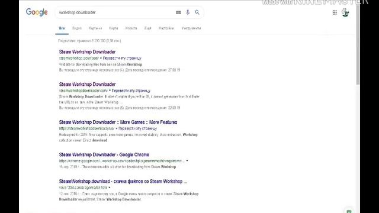The height and width of the screenshot is (213, 379).
Task: Click translate link under steamworkshopdownloader.com result
Action: tap(131, 91)
